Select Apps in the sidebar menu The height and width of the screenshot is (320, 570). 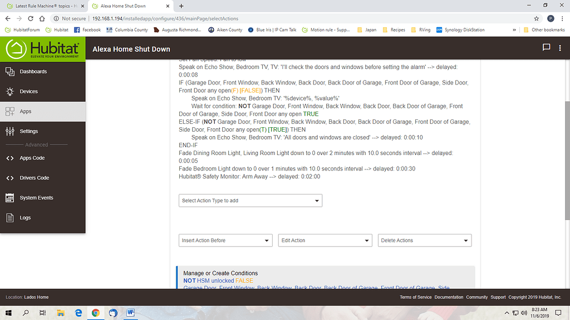tap(26, 112)
